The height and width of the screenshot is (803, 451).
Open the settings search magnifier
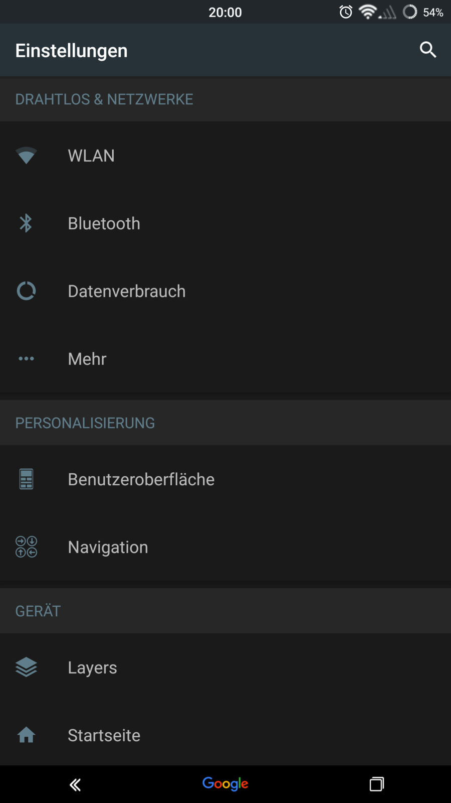coord(427,50)
